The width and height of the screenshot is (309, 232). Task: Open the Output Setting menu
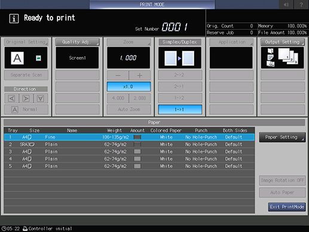pos(282,42)
